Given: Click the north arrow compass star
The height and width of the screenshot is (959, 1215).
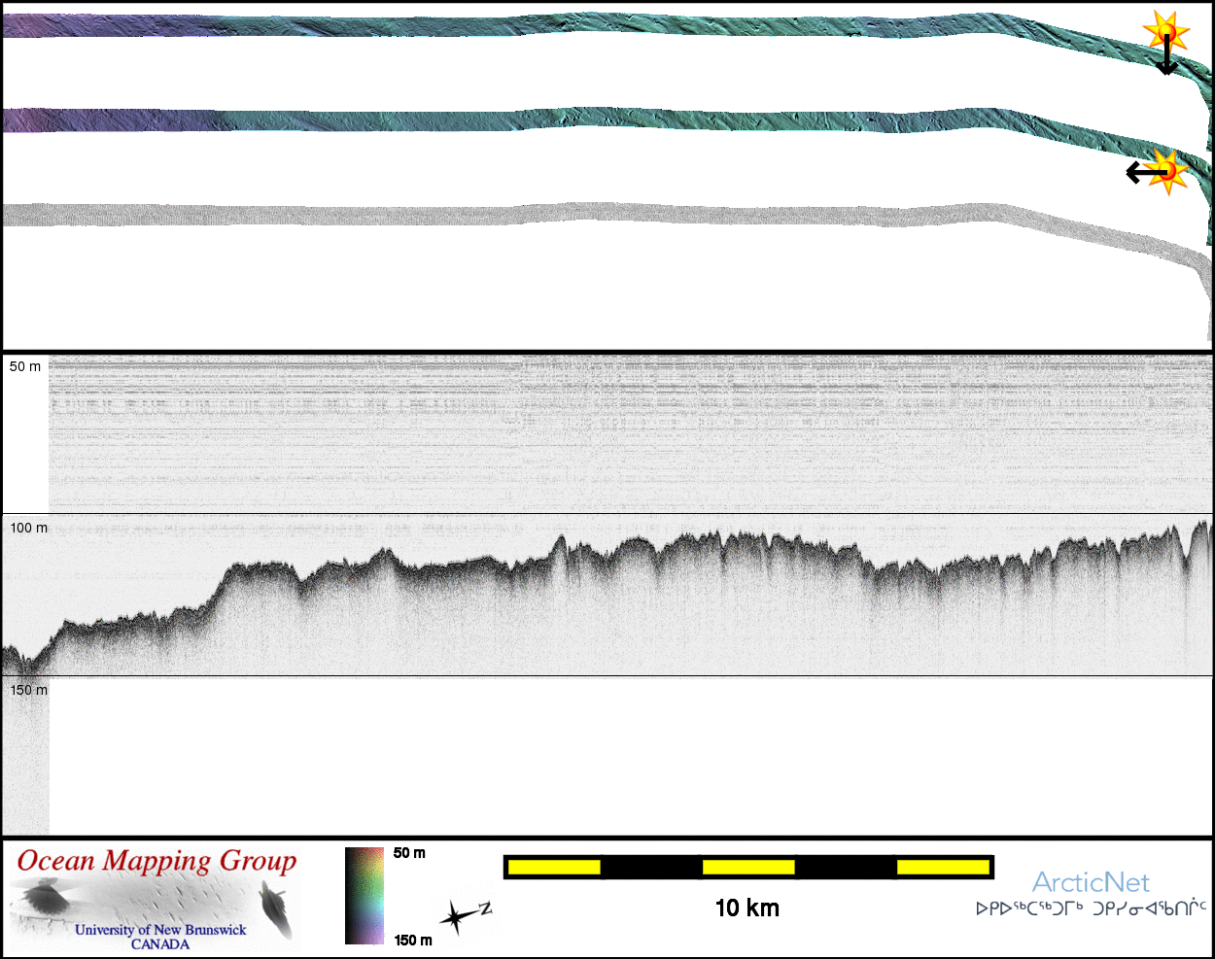Looking at the screenshot, I should click(x=459, y=915).
